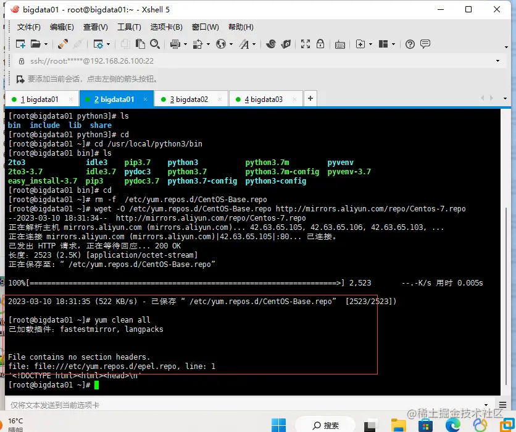516x432 pixels.
Task: Click the compose bar text input field
Action: (244, 405)
